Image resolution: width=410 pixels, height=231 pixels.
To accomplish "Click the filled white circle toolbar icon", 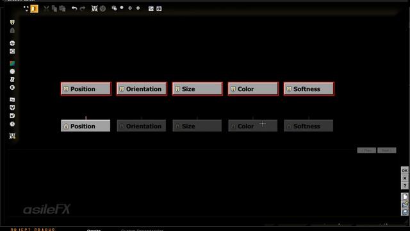I will point(122,8).
